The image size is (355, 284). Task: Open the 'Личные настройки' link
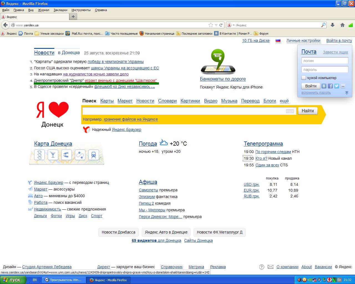303,40
